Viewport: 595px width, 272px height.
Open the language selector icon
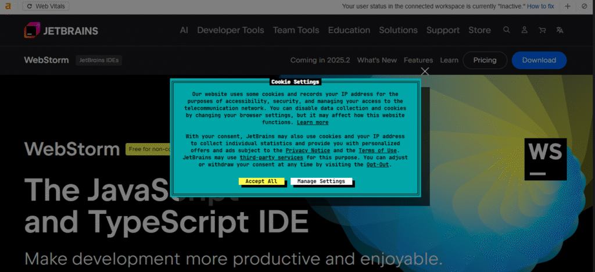(560, 30)
